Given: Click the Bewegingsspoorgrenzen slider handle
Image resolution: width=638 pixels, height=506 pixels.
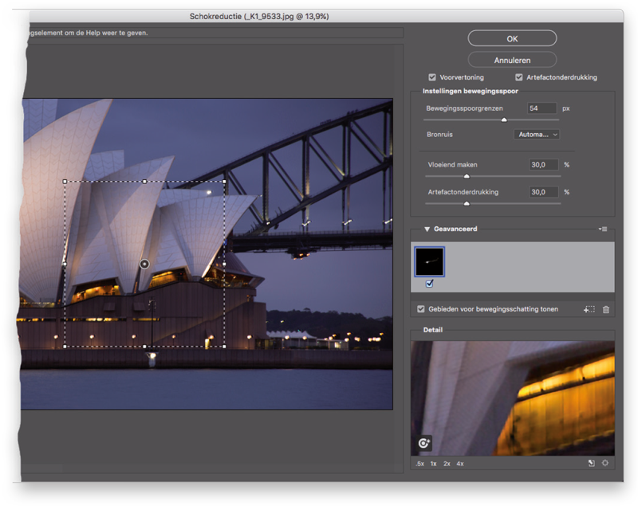Looking at the screenshot, I should pyautogui.click(x=504, y=120).
